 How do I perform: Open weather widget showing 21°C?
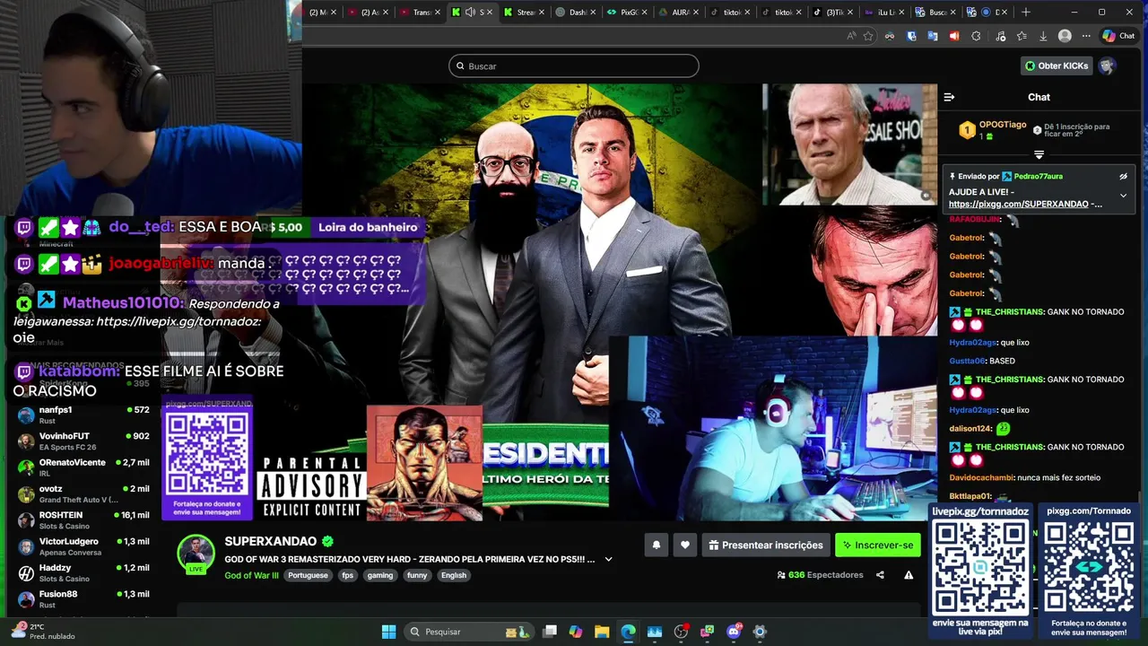[x=43, y=631]
